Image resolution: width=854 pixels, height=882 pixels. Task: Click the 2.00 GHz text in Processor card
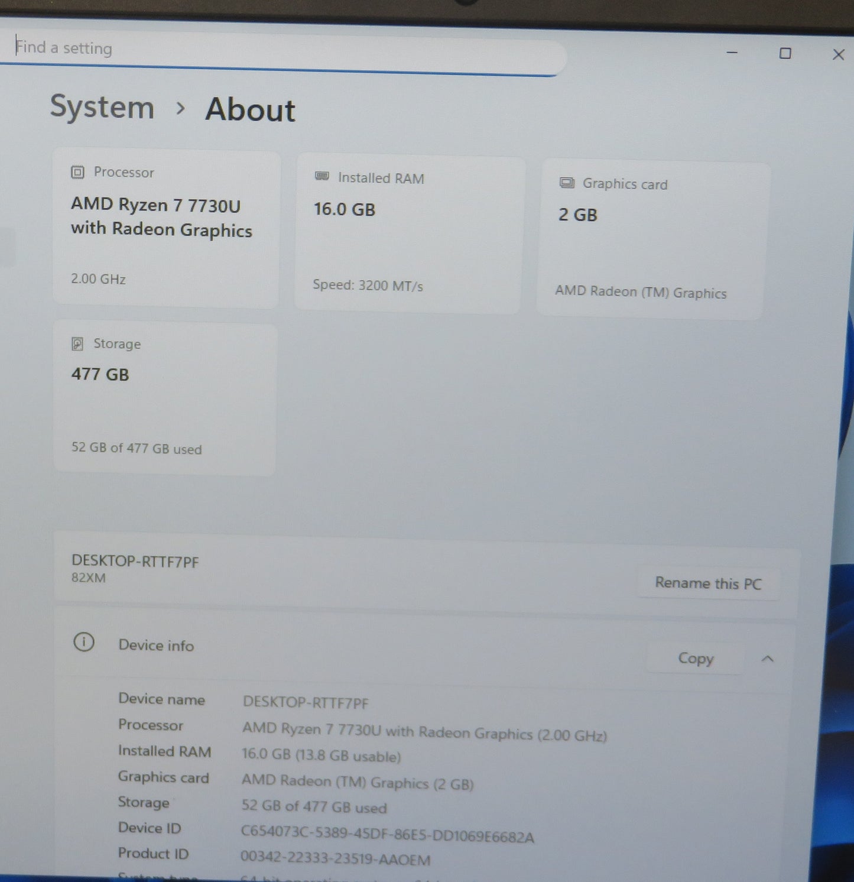pyautogui.click(x=98, y=278)
